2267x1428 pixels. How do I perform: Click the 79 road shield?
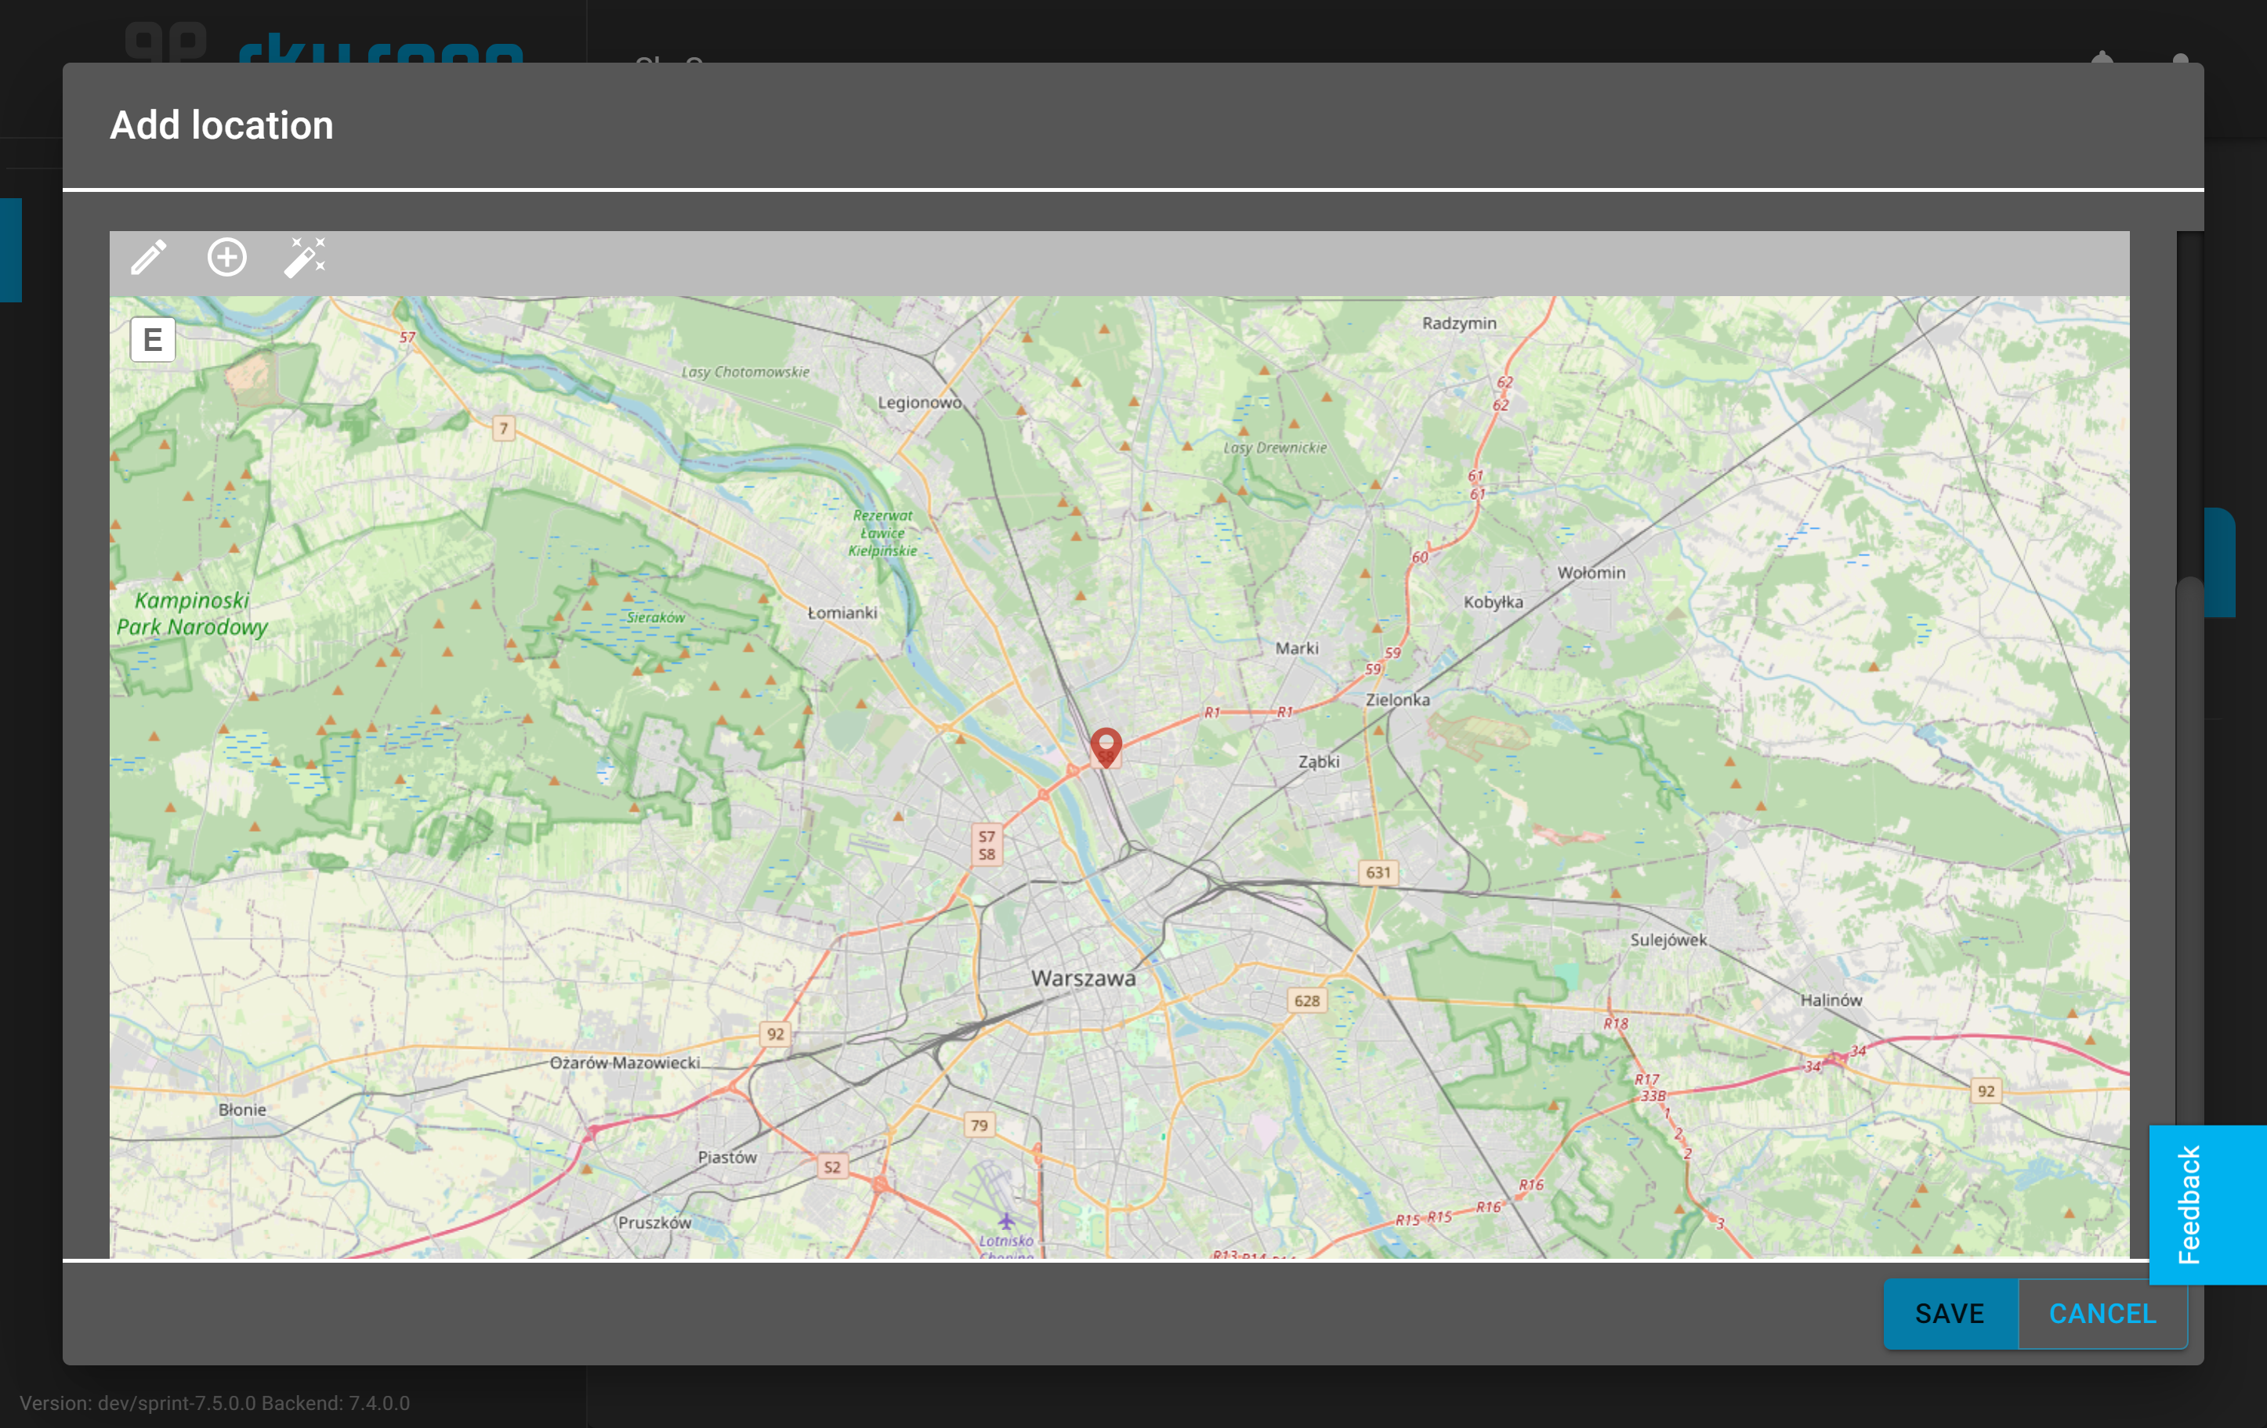coord(979,1125)
